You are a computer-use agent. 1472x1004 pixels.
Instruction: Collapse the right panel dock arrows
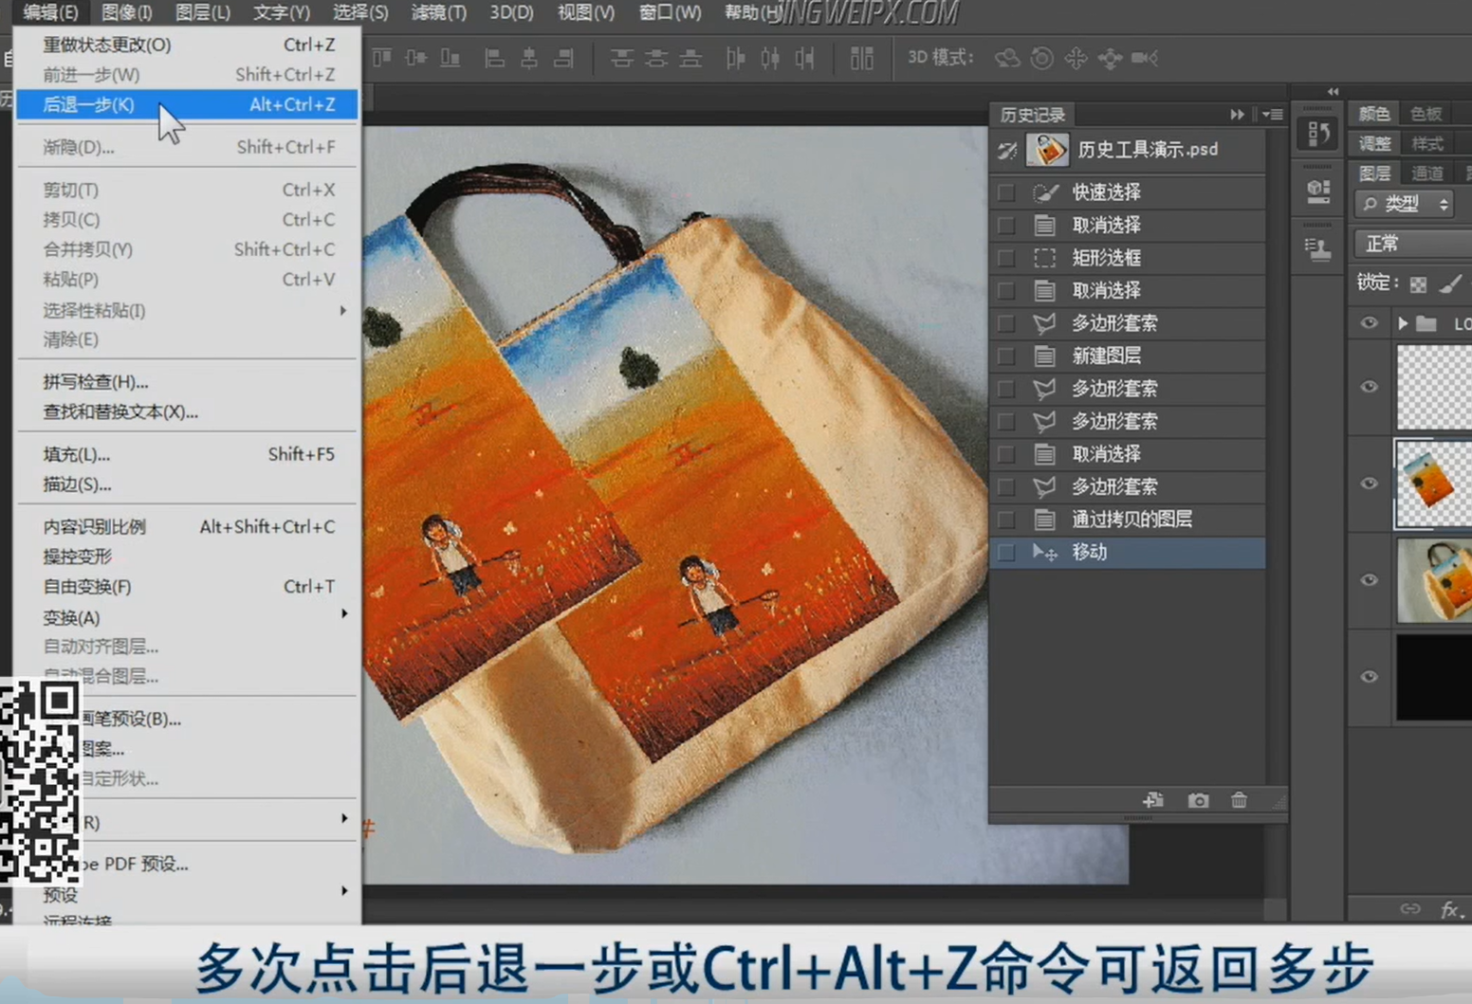click(x=1333, y=91)
